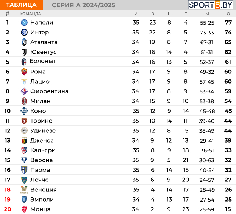Select the Monza red crest
The image size is (236, 214).
pyautogui.click(x=24, y=209)
